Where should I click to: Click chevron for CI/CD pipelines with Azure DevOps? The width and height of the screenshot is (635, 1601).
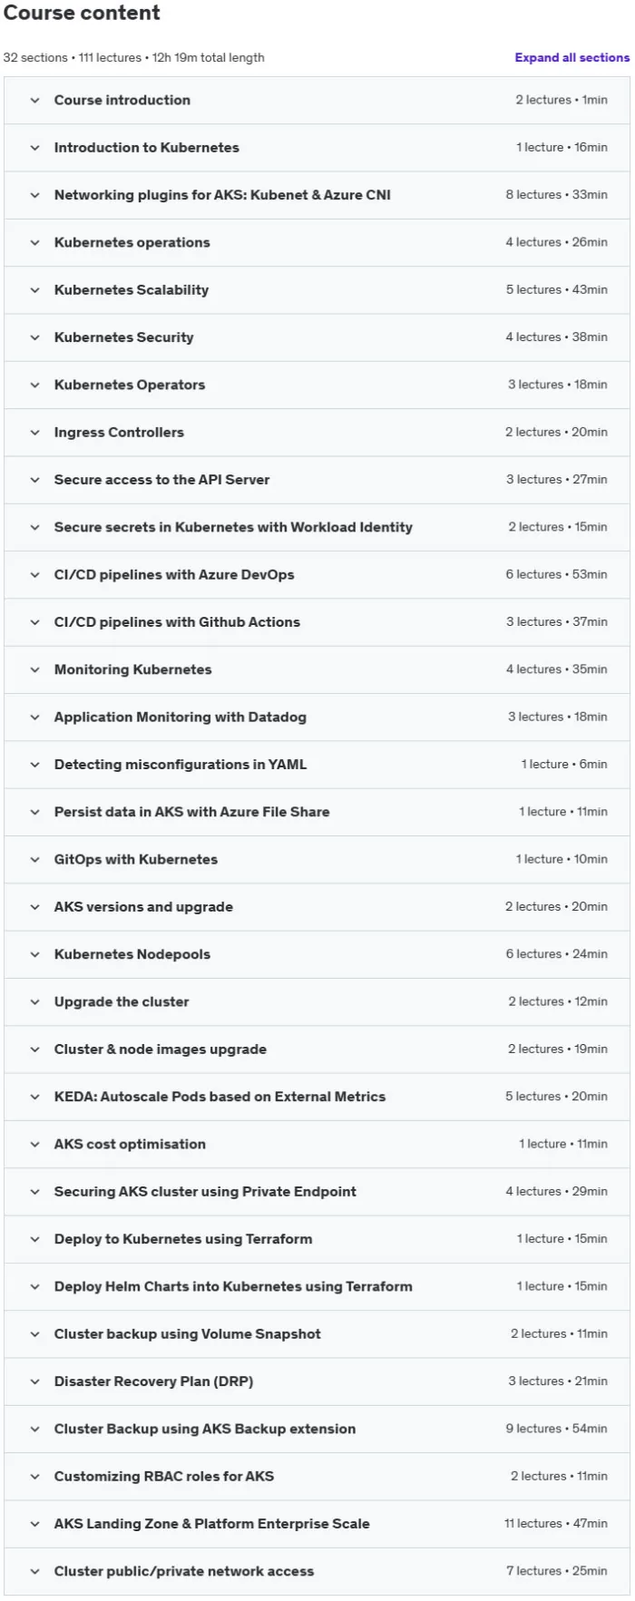34,575
